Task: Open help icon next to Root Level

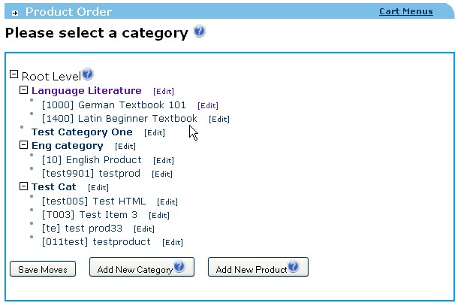Action: 88,74
